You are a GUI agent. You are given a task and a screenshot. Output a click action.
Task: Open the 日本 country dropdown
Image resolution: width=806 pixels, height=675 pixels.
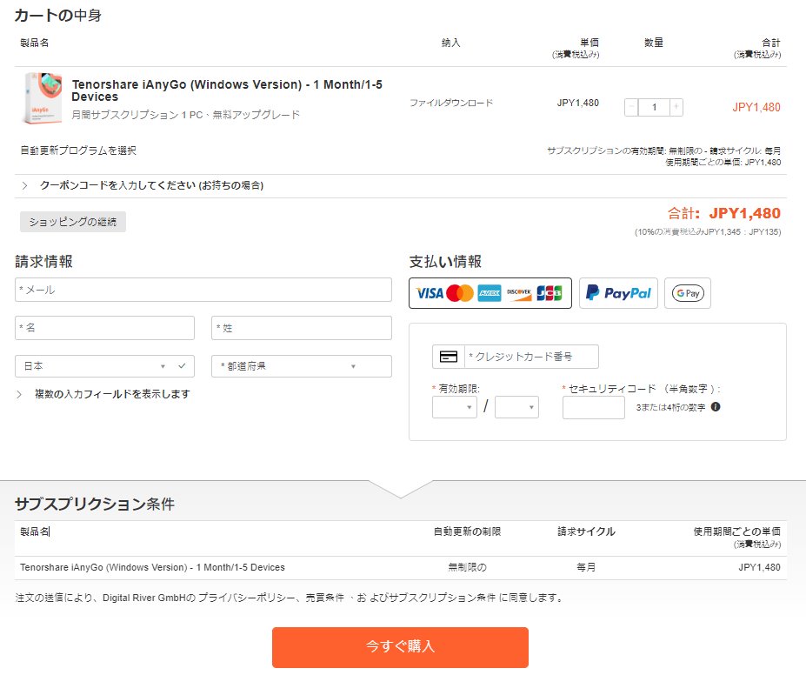[x=104, y=366]
